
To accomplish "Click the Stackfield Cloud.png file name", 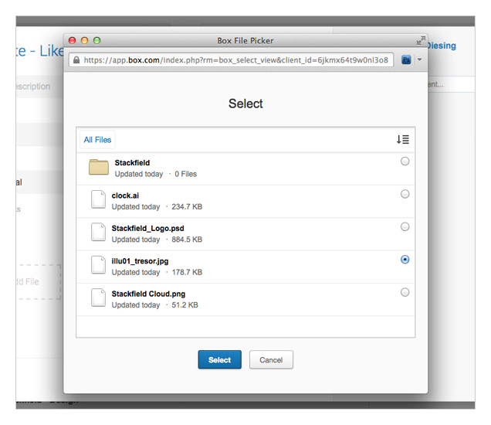I will [148, 294].
